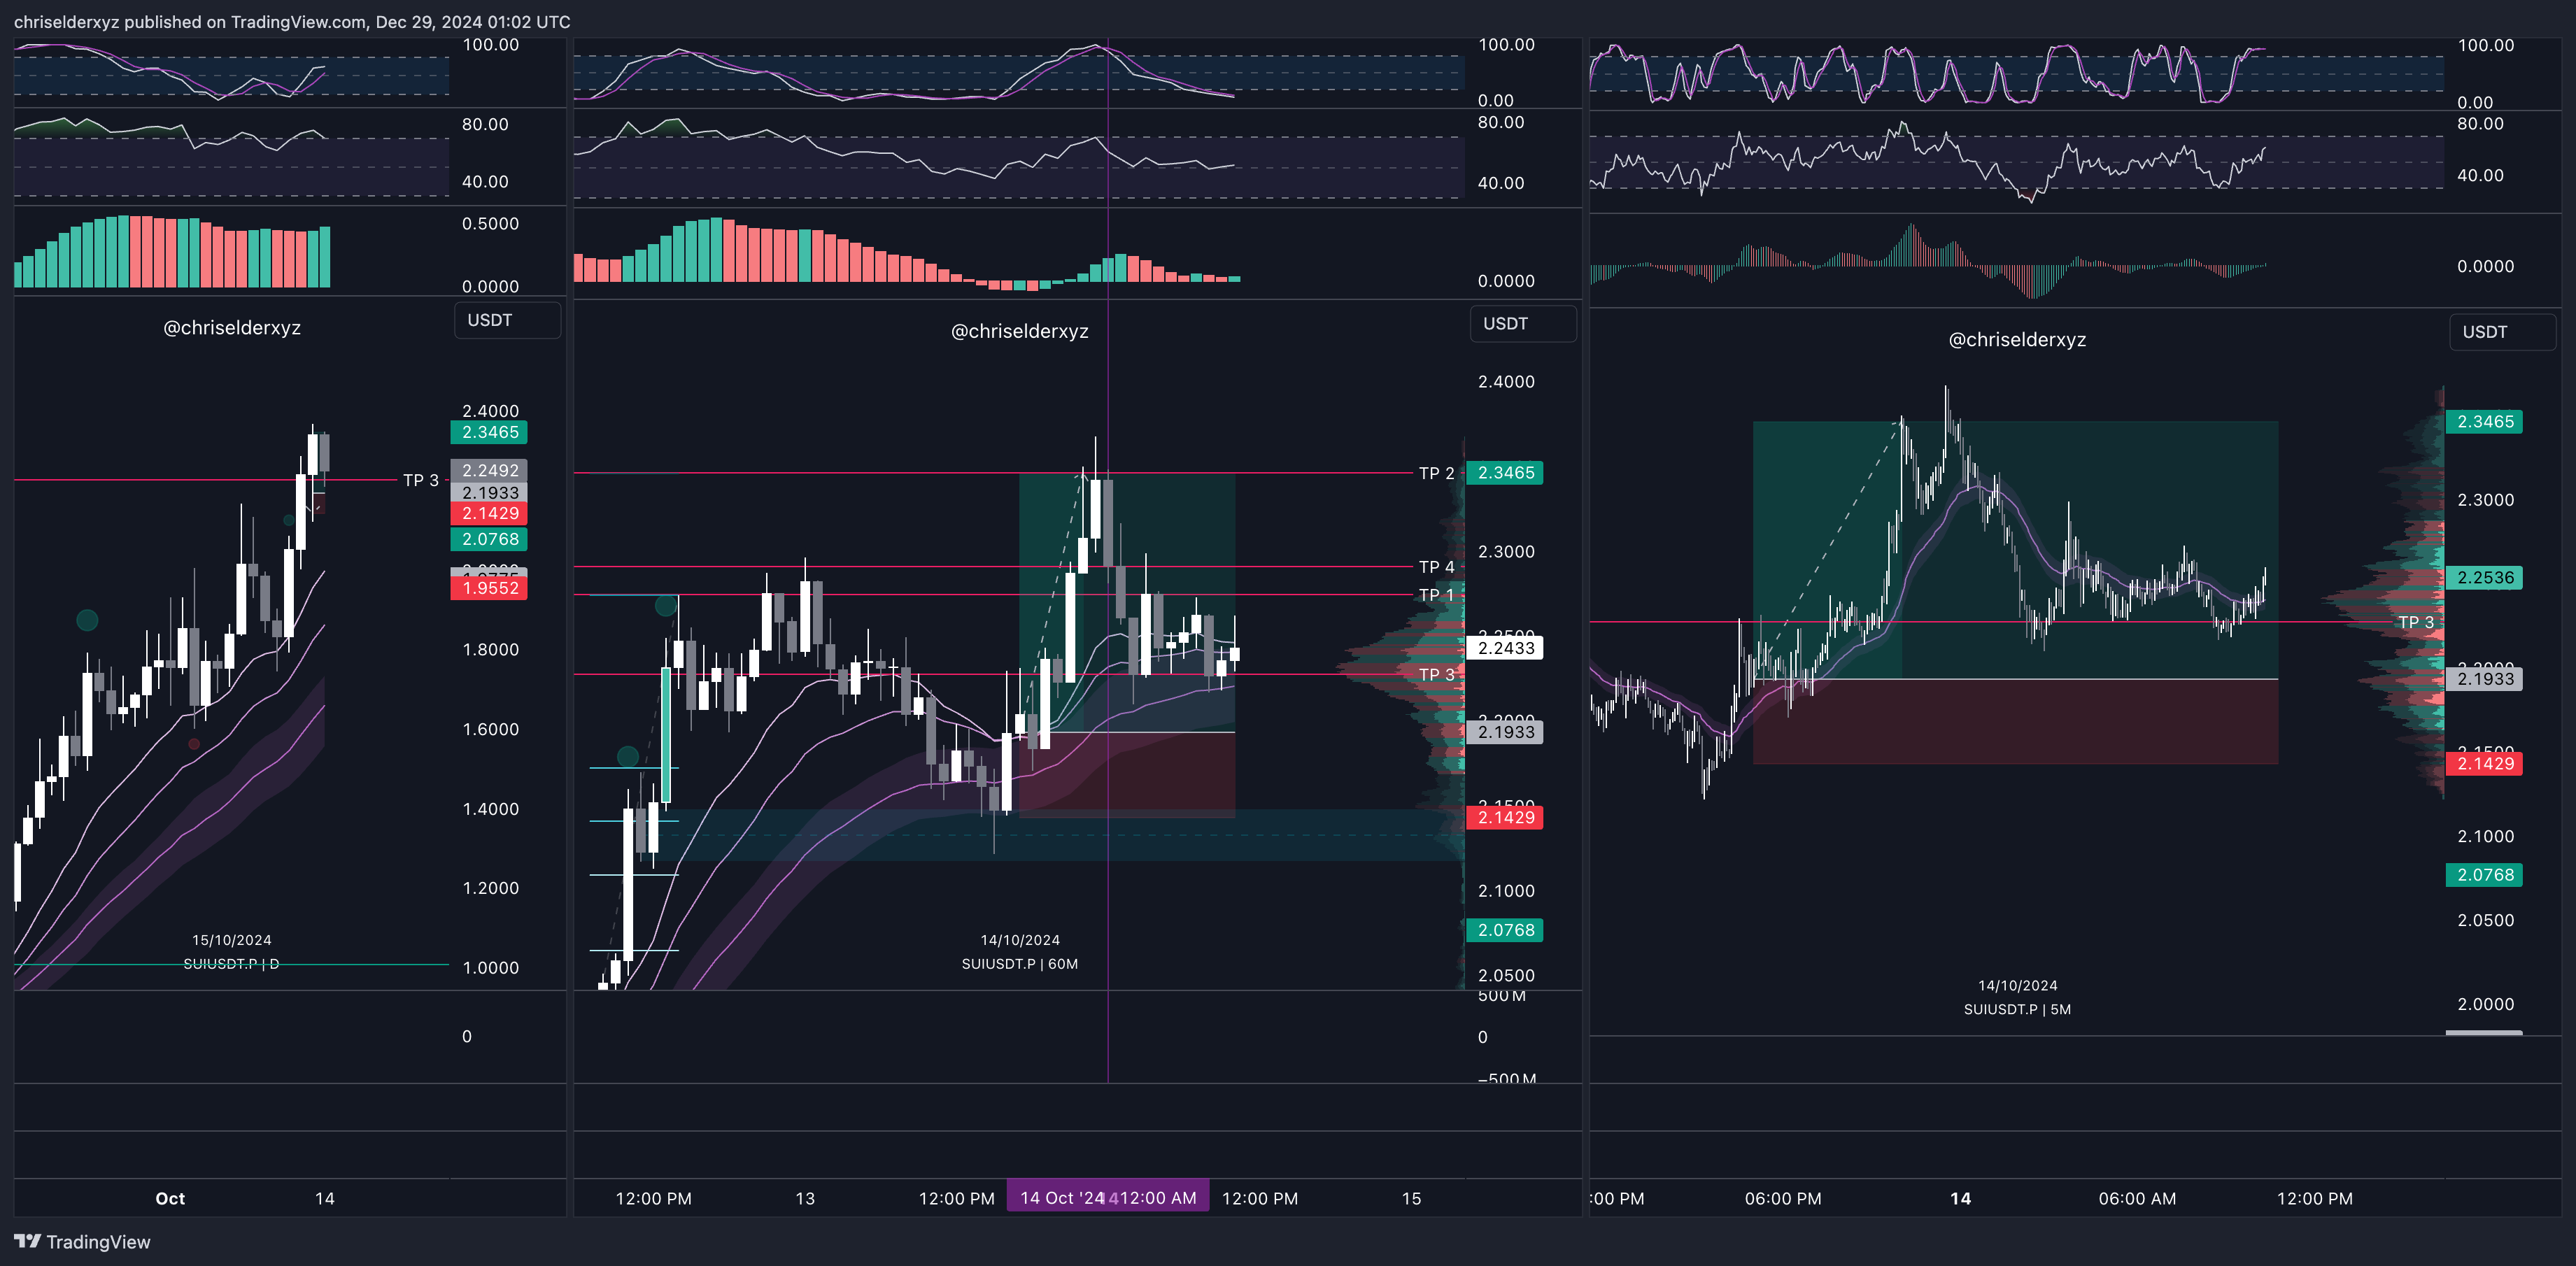
Task: Click the small red dot marker on daily chart
Action: (194, 744)
